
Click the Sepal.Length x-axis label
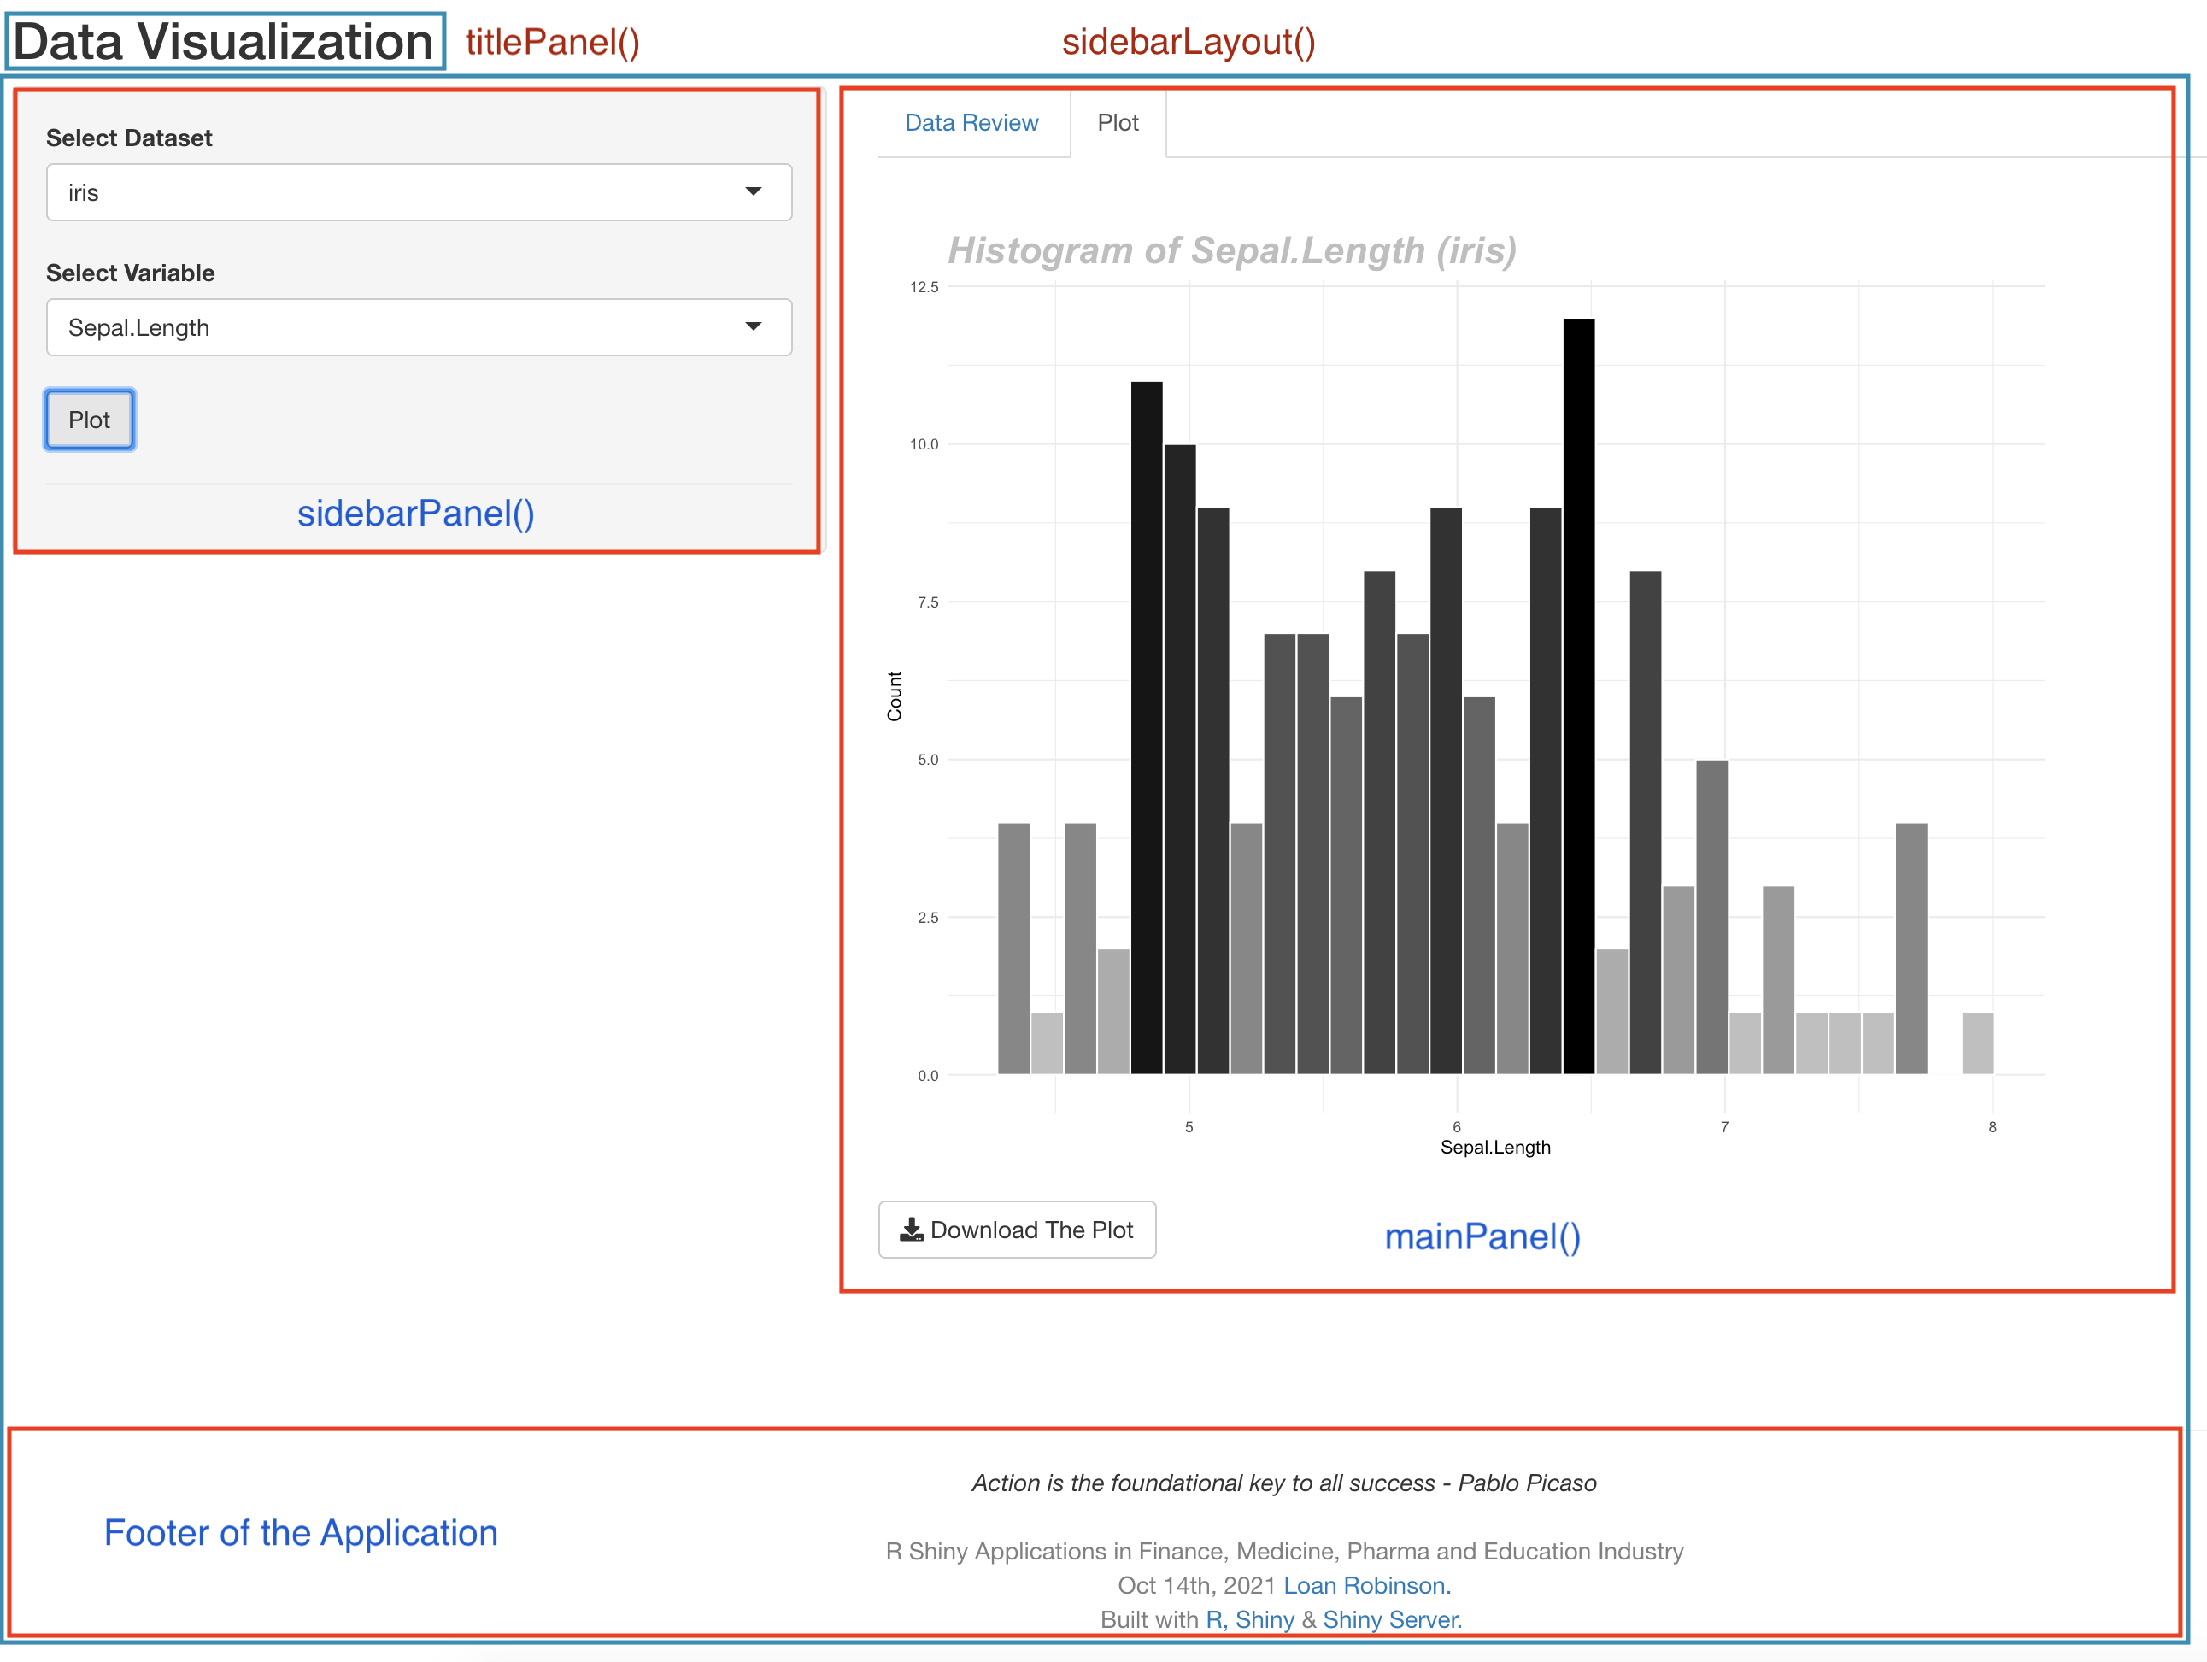click(1494, 1148)
